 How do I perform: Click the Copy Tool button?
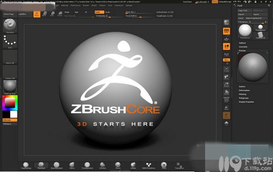(x=245, y=10)
